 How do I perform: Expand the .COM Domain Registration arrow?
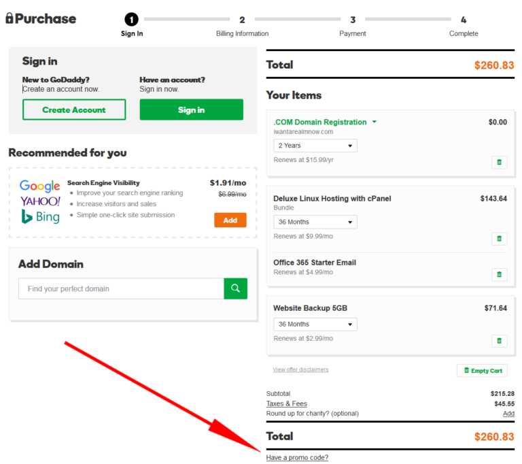[x=375, y=122]
